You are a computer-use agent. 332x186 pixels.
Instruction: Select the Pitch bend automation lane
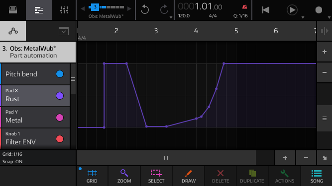(35, 74)
